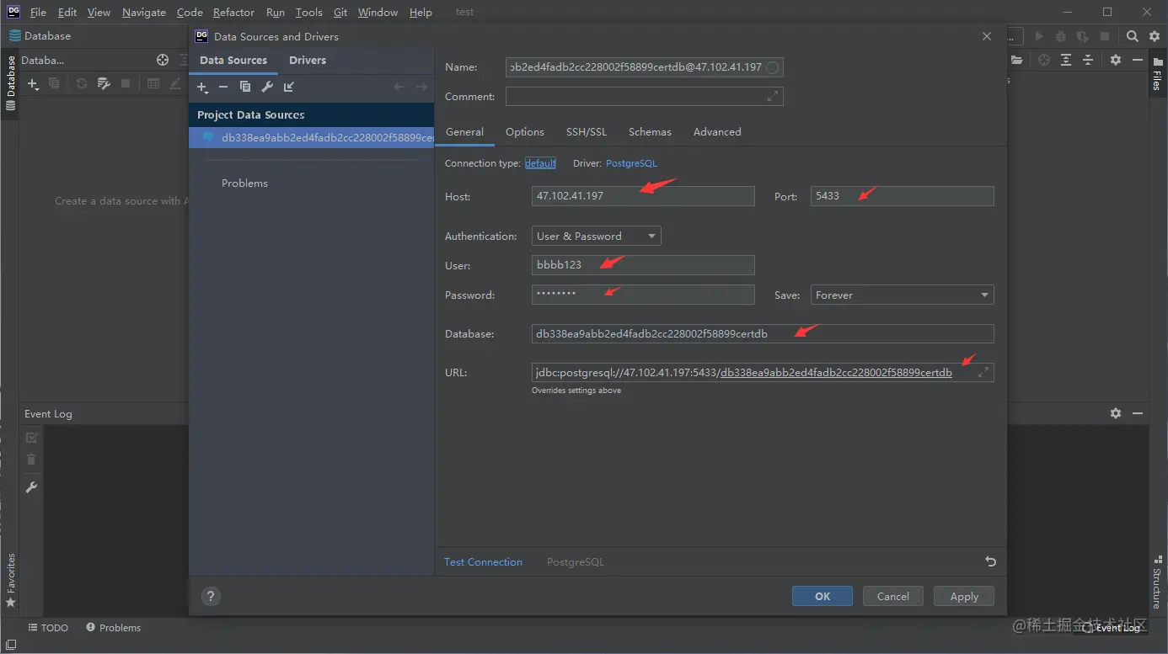The height and width of the screenshot is (654, 1168).
Task: Duplicate the selected data source in the dialog
Action: click(245, 87)
